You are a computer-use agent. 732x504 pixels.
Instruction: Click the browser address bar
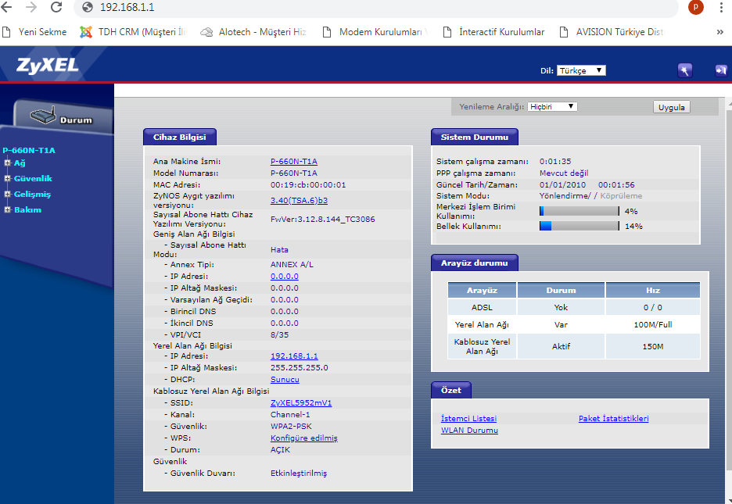tap(376, 8)
